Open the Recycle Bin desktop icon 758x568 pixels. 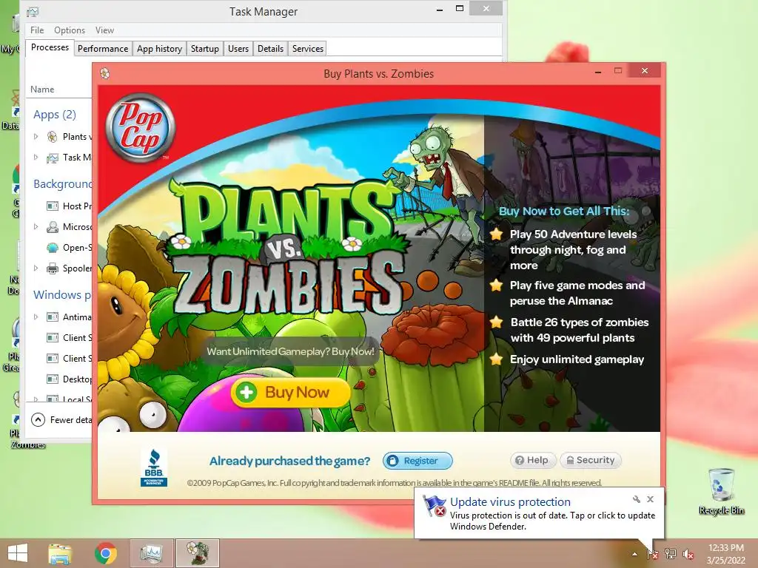point(721,491)
